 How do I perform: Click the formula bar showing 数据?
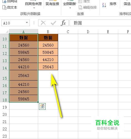click(x=100, y=23)
